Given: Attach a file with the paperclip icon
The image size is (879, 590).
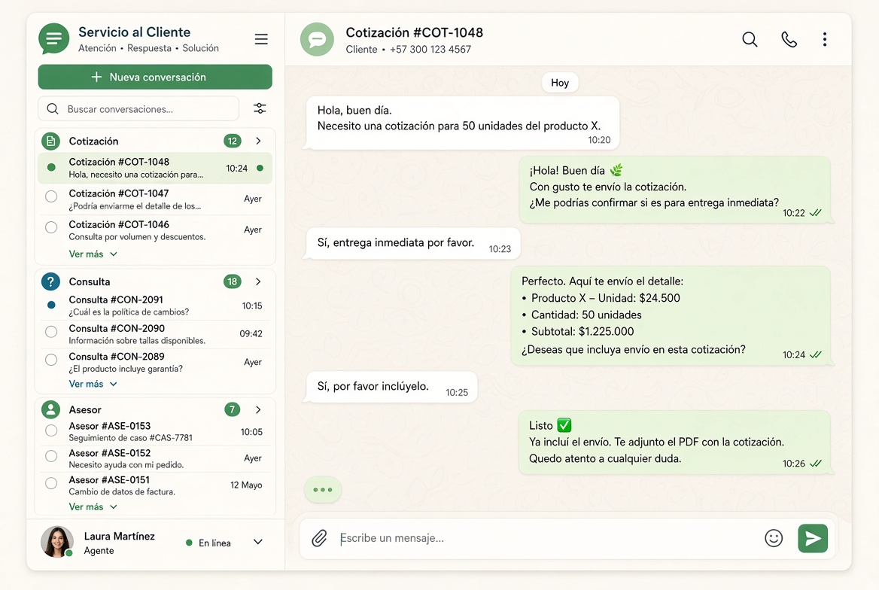Looking at the screenshot, I should point(320,538).
